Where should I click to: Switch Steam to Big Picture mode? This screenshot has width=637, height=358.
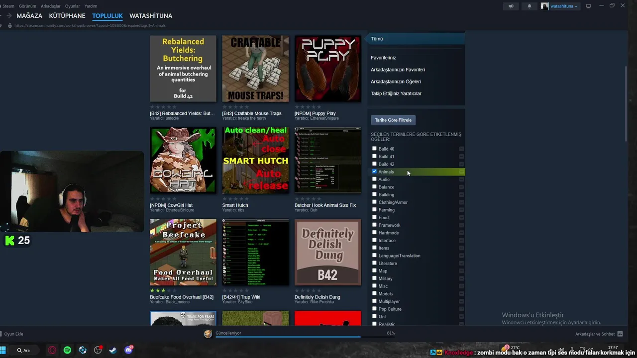click(x=589, y=6)
